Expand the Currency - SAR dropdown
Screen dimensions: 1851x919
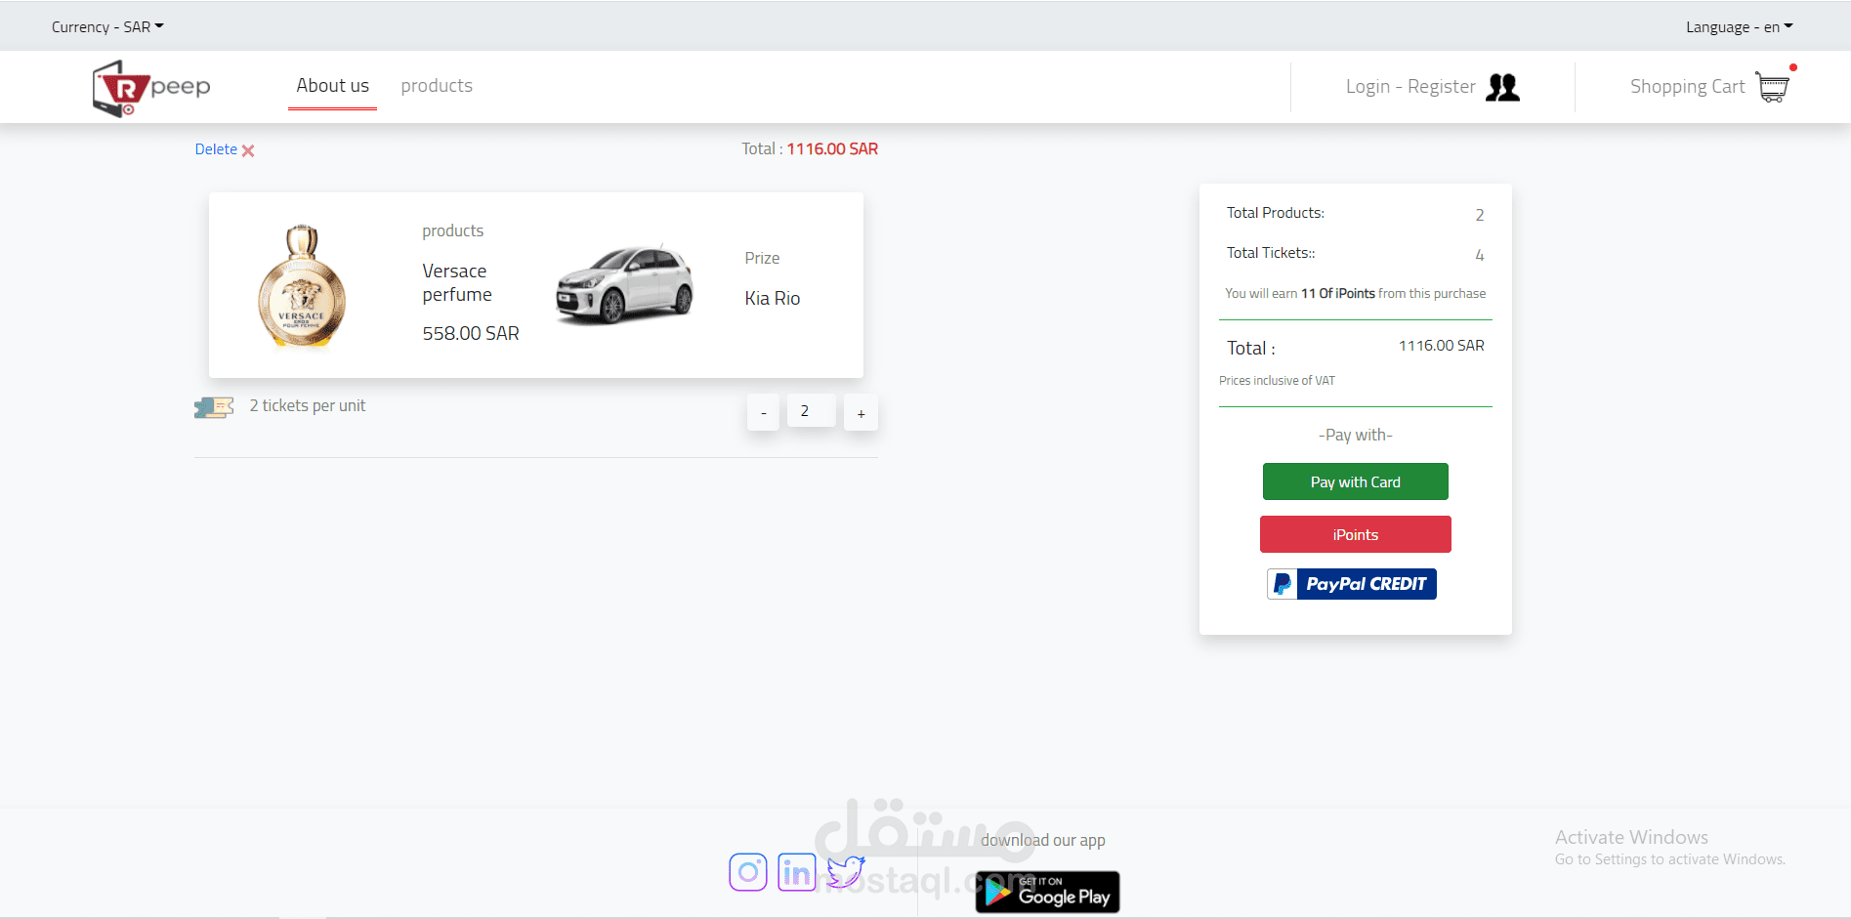tap(107, 26)
